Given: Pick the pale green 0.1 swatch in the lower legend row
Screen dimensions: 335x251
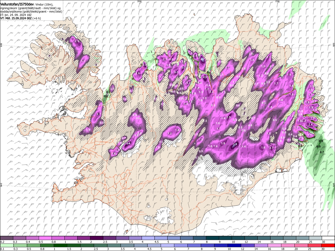Looking at the screenshot, I should 7,245.
